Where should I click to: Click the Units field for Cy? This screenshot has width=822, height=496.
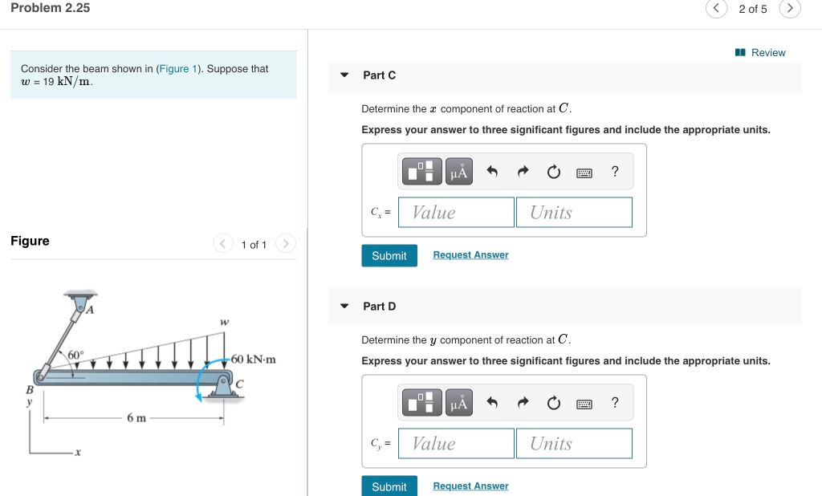574,443
